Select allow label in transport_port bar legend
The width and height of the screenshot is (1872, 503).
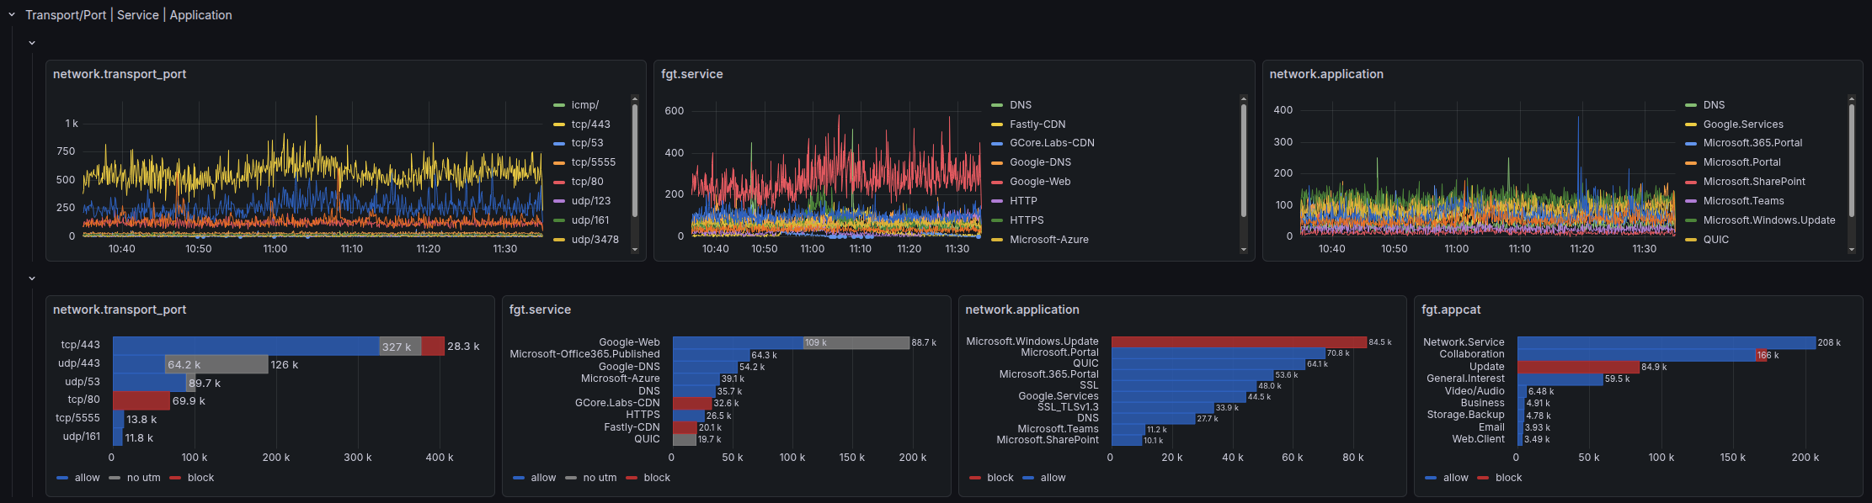click(x=87, y=478)
